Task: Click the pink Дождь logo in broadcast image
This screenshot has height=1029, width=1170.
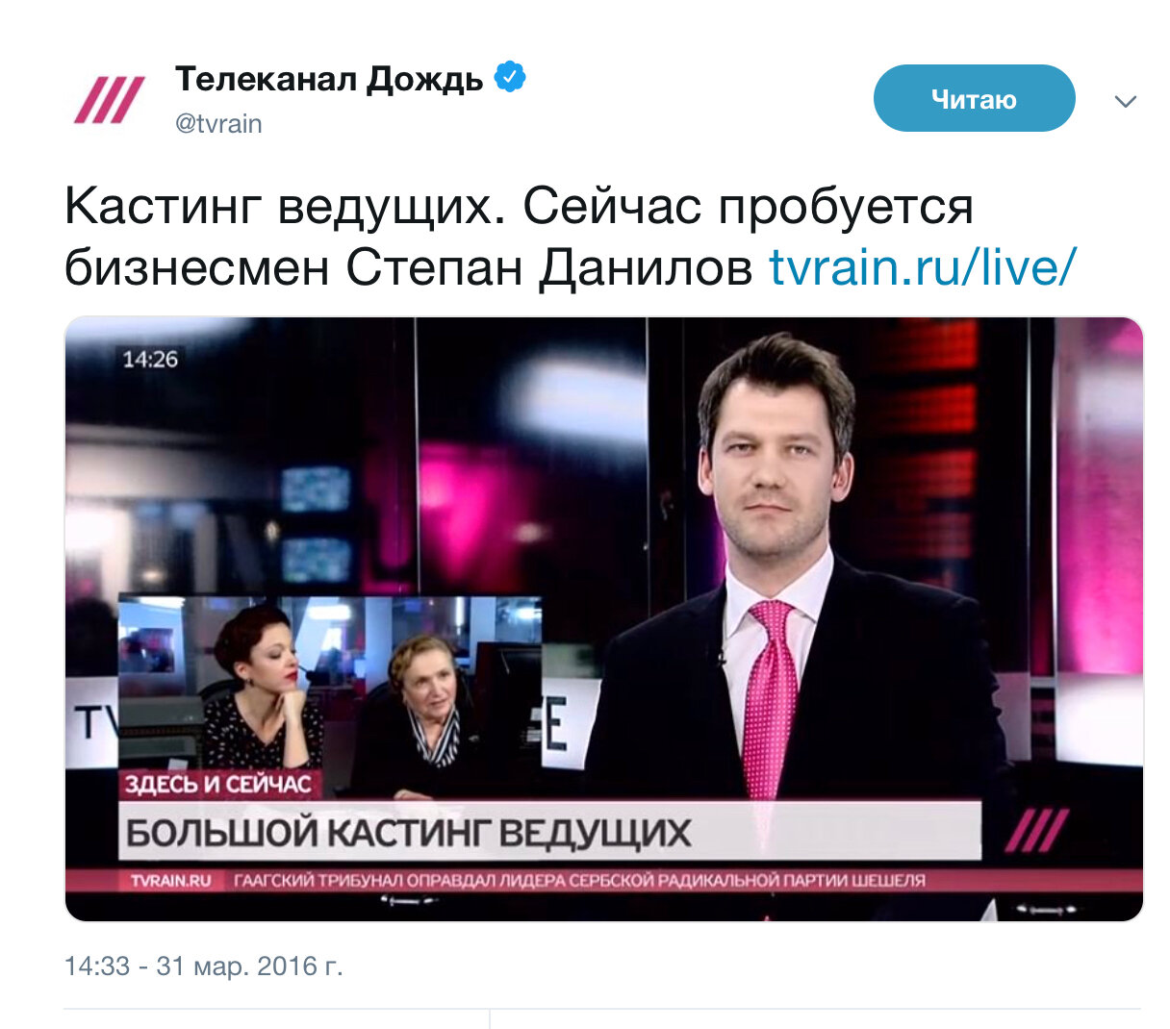Action: click(1036, 831)
